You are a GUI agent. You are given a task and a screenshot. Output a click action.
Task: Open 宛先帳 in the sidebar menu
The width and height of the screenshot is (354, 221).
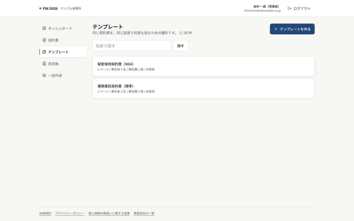(63, 64)
